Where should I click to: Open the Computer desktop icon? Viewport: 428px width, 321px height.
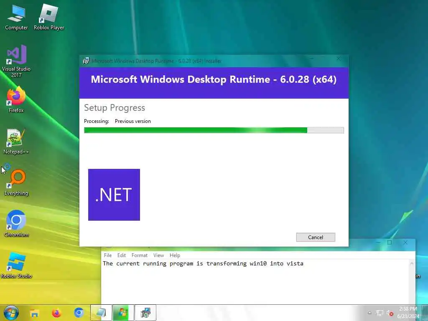pyautogui.click(x=16, y=17)
